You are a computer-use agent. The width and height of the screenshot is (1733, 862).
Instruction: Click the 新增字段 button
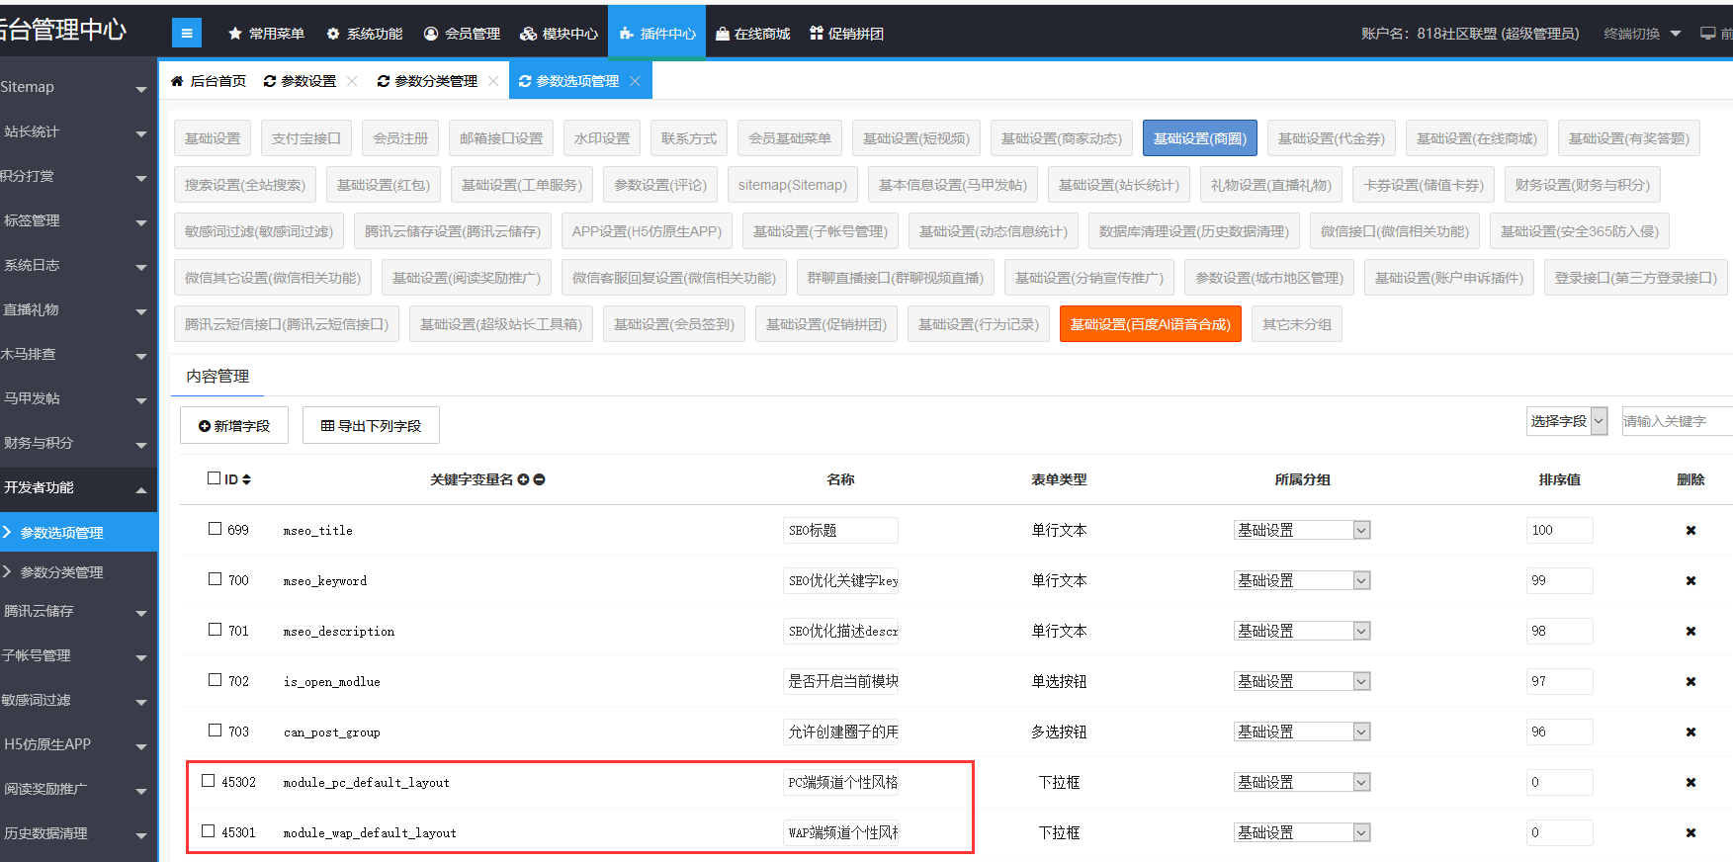click(x=233, y=426)
